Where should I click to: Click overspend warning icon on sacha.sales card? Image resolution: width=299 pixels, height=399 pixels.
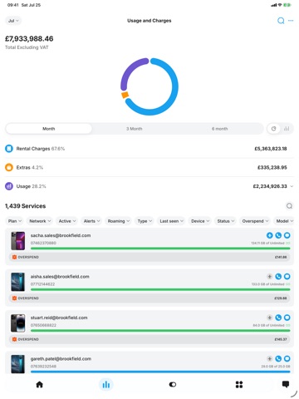pyautogui.click(x=14, y=257)
